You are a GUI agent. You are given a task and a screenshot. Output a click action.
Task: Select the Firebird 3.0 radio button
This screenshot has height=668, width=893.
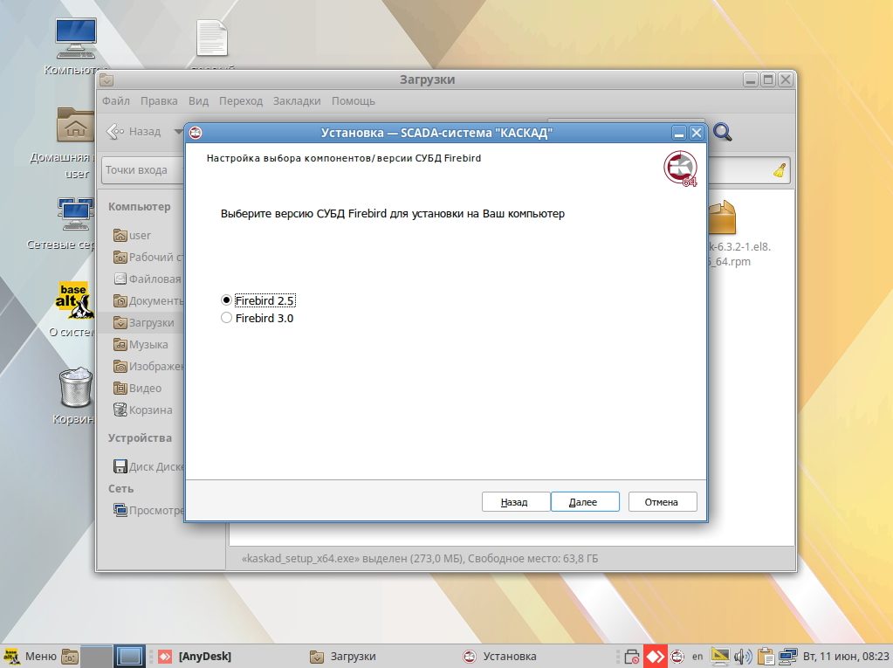[227, 319]
